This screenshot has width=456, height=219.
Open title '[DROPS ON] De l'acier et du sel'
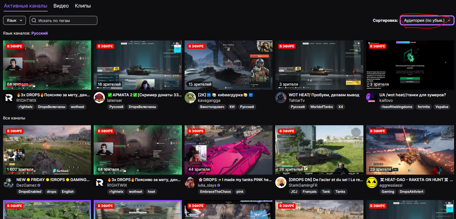coord(326,180)
